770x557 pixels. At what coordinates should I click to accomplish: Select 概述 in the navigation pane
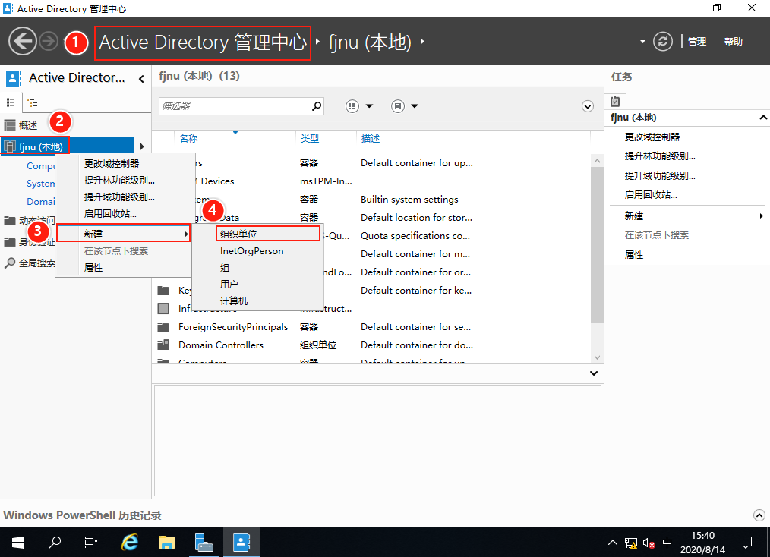tap(27, 126)
